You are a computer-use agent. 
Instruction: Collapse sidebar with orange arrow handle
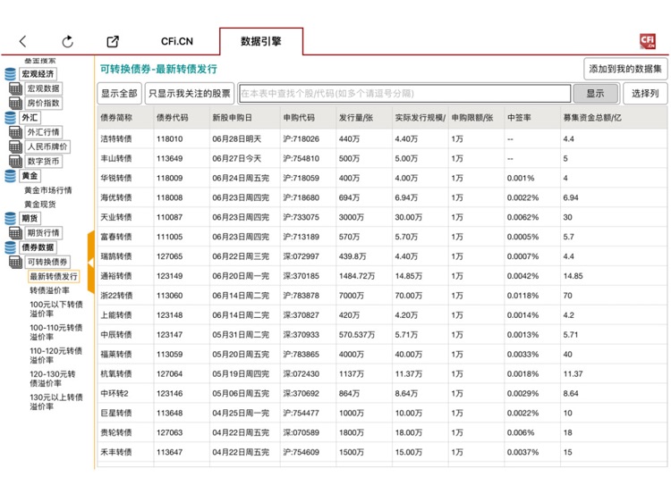[x=90, y=263]
